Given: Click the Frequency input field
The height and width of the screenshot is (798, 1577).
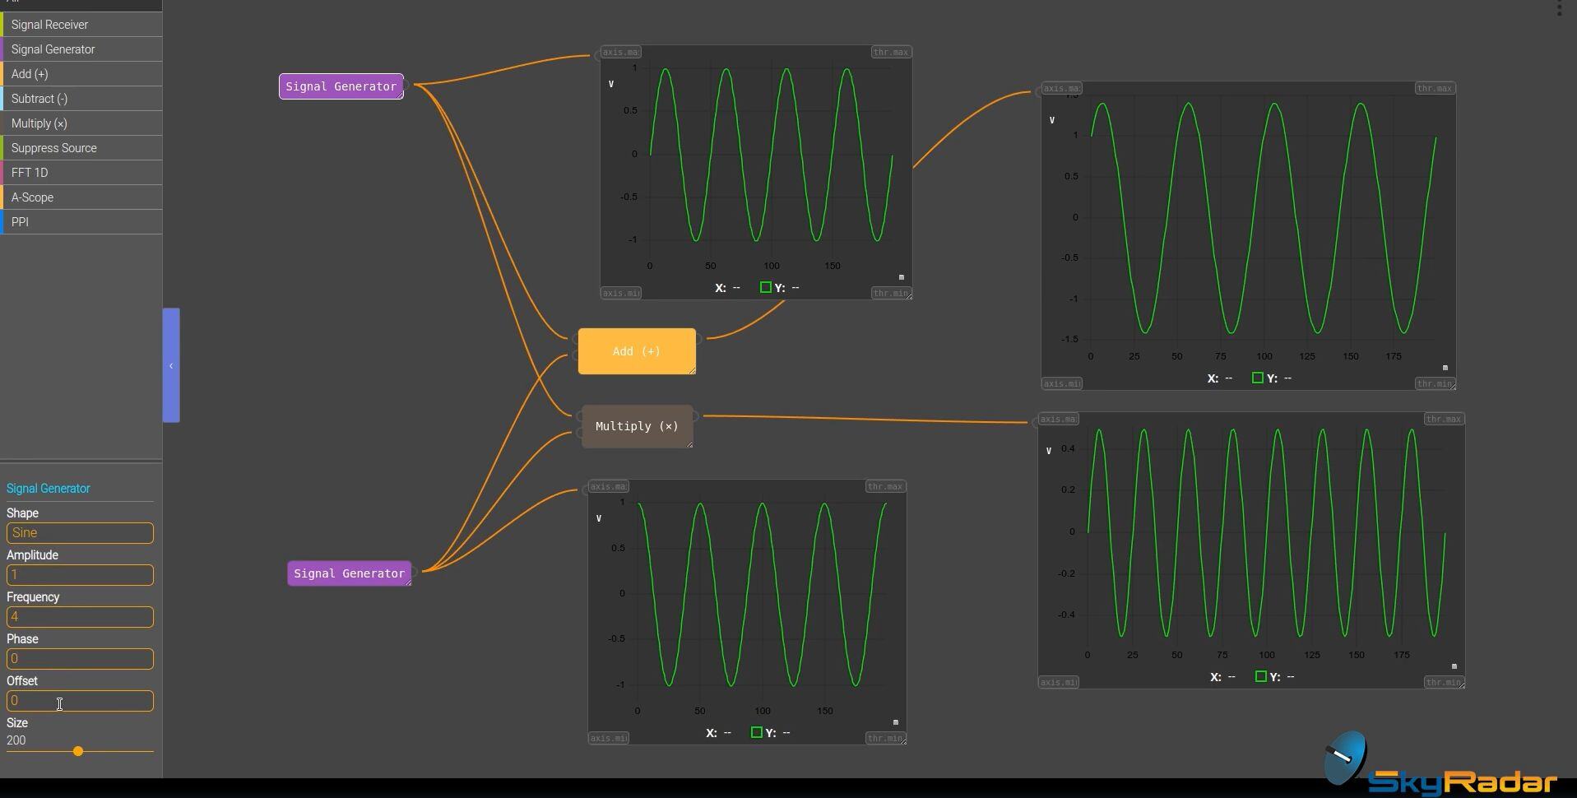Looking at the screenshot, I should pyautogui.click(x=80, y=617).
